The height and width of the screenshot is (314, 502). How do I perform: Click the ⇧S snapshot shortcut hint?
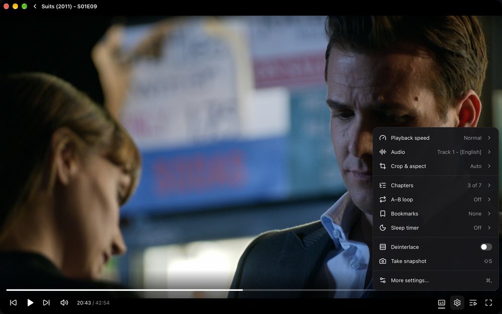(488, 261)
